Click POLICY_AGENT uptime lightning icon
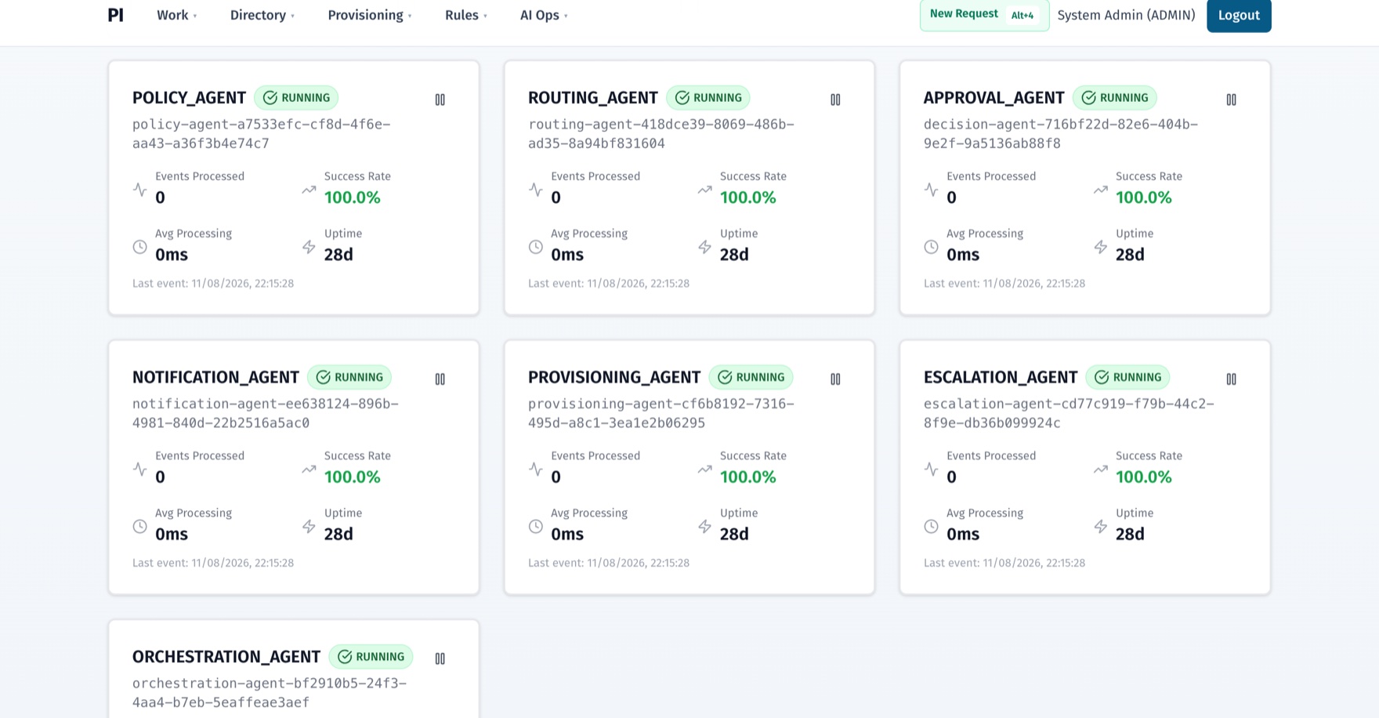1379x718 pixels. point(309,246)
